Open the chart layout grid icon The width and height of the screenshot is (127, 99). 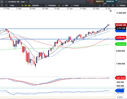tap(6, 6)
